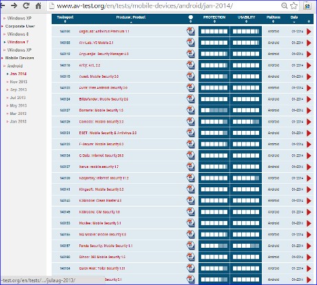Sort table by Protection column arrow

pyautogui.click(x=214, y=21)
